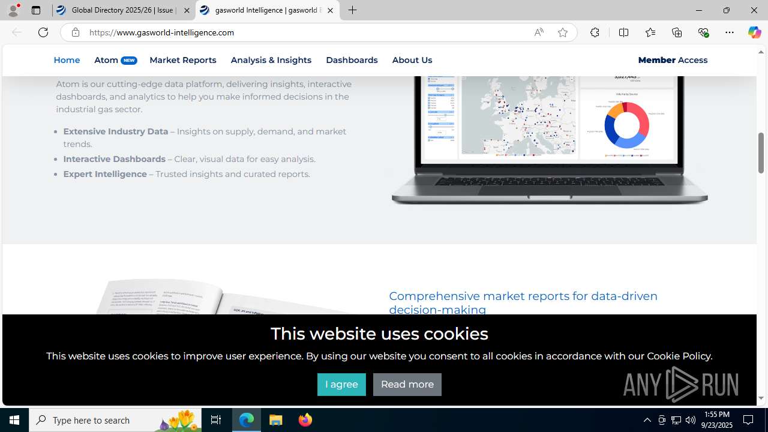This screenshot has height=432, width=768.
Task: Click the address bar URL
Action: coord(161,32)
